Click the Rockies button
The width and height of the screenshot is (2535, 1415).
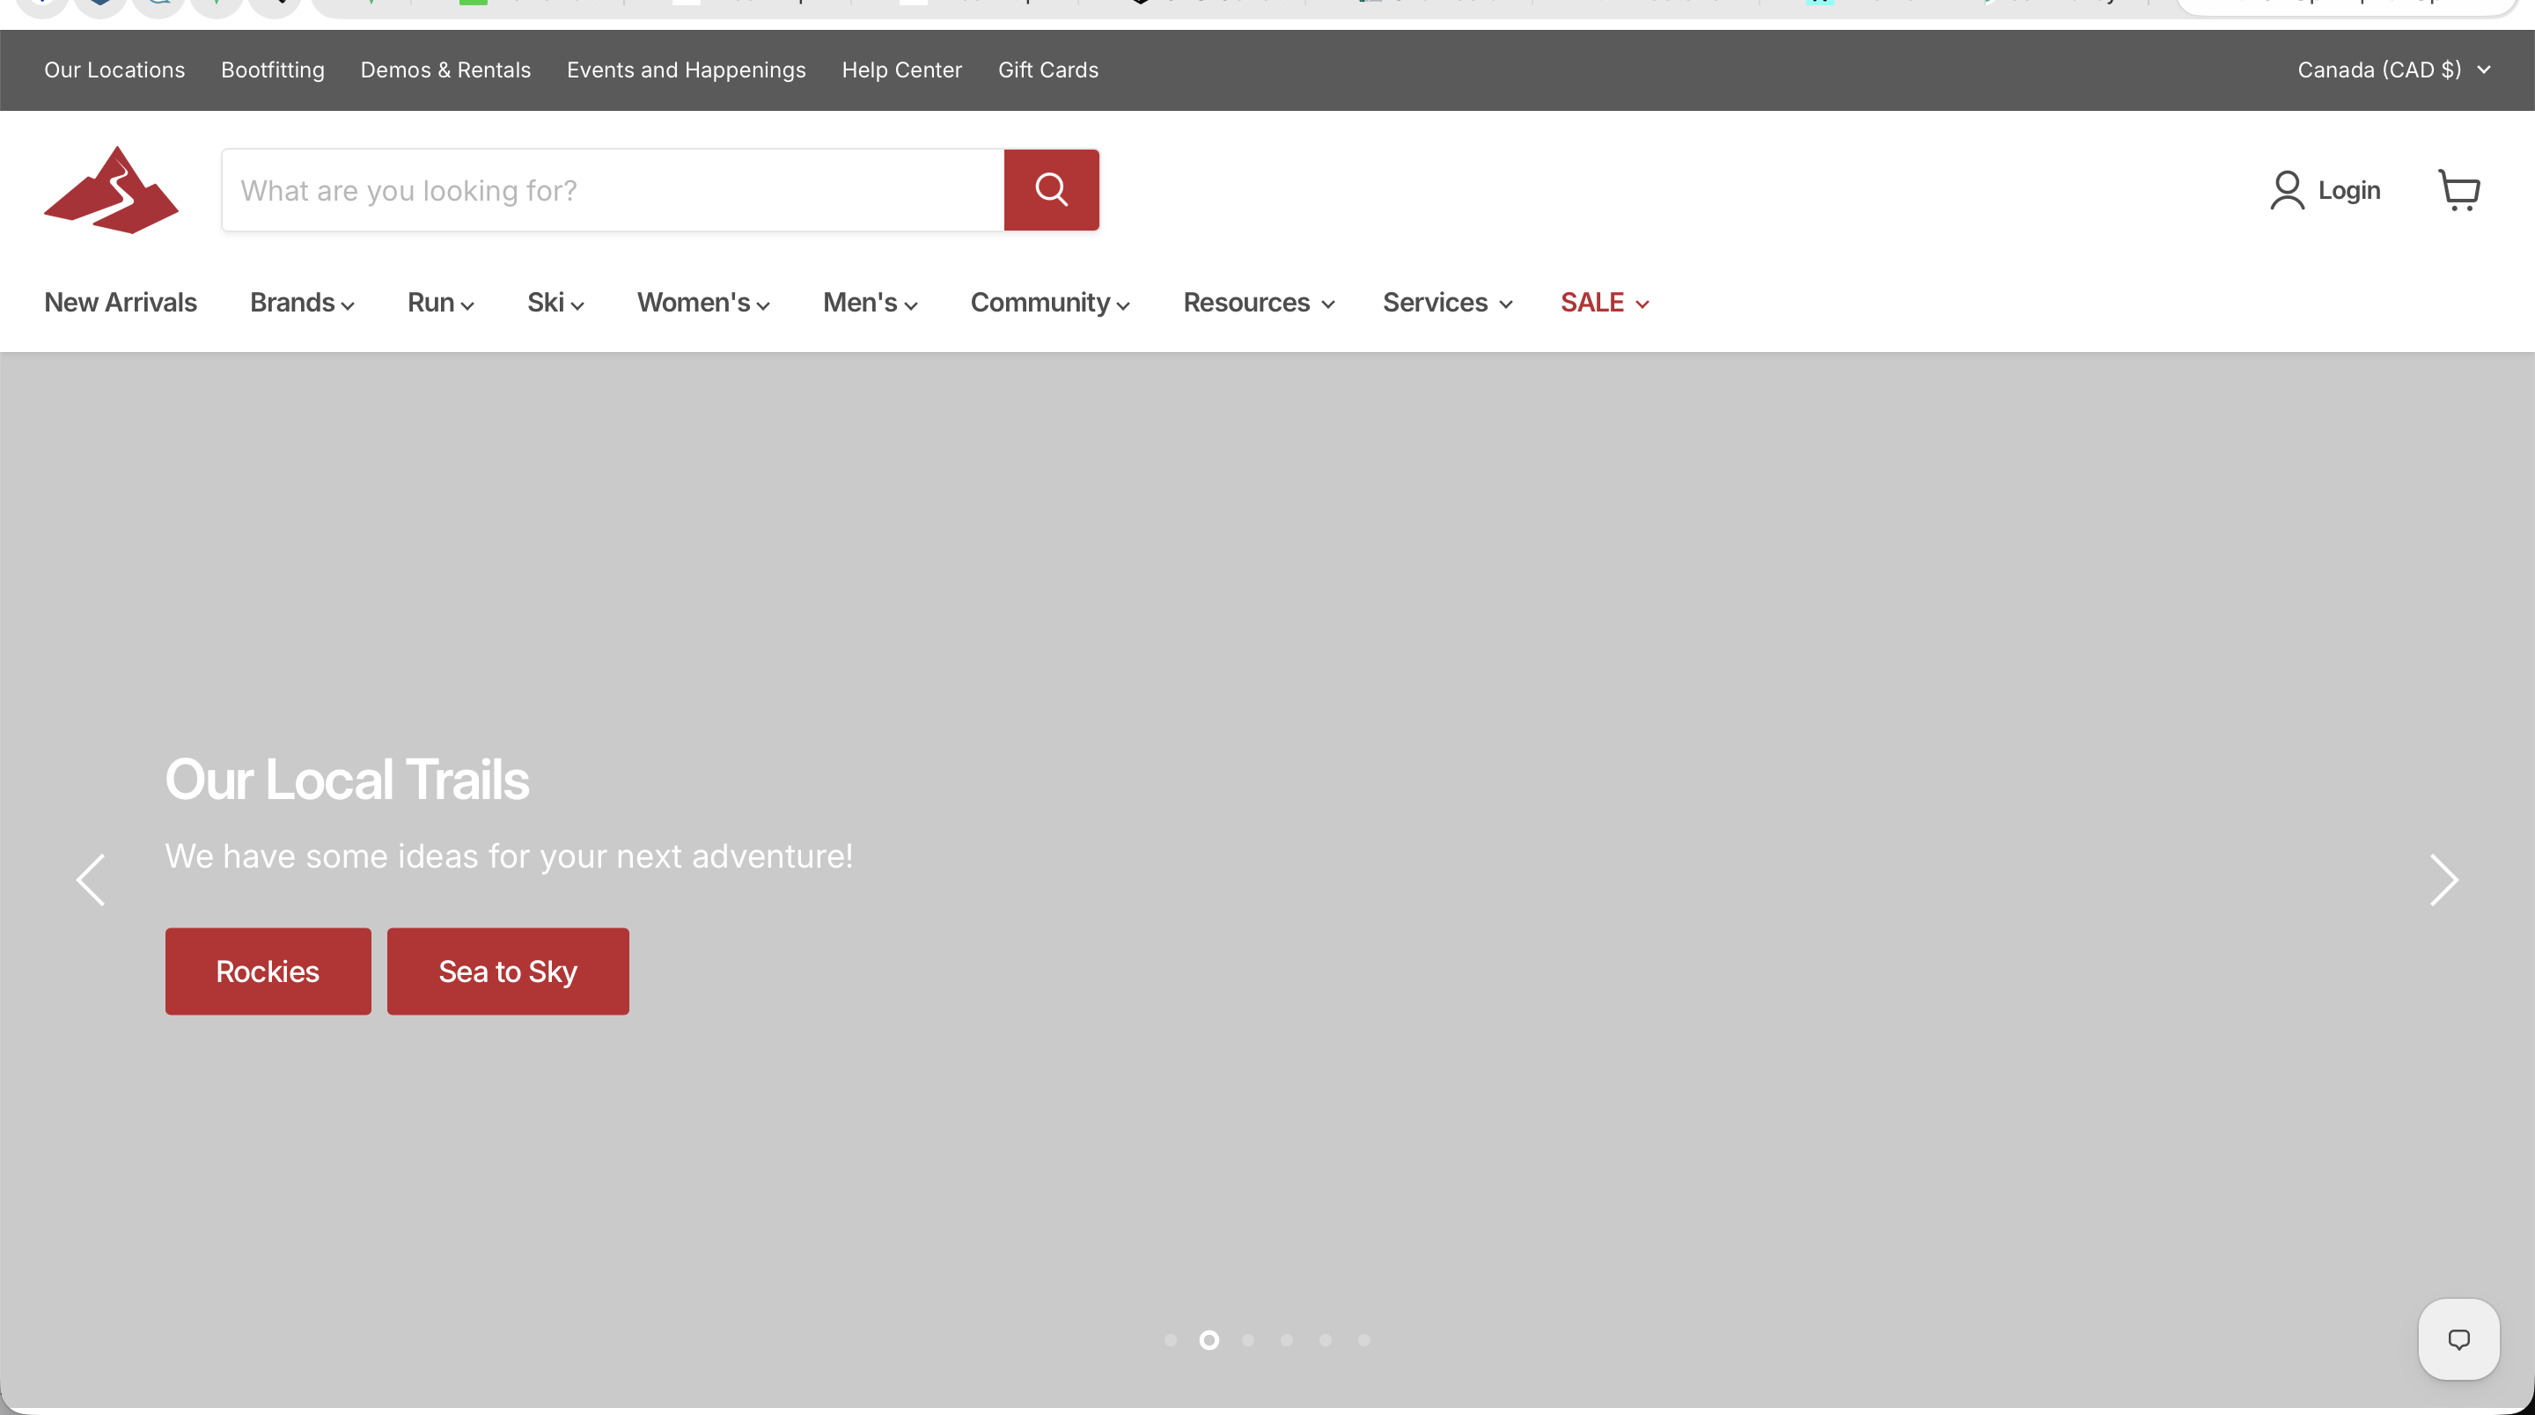tap(268, 971)
